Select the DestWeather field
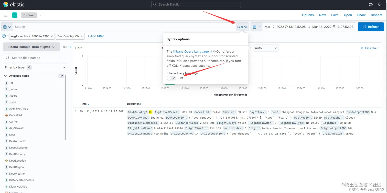The image size is (387, 193). pyautogui.click(x=17, y=174)
